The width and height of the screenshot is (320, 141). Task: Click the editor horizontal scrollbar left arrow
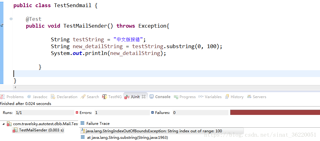pos(15,88)
